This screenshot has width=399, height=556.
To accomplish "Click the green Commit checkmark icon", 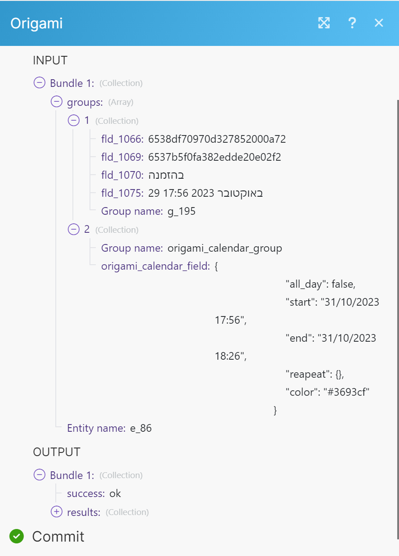I will [17, 536].
